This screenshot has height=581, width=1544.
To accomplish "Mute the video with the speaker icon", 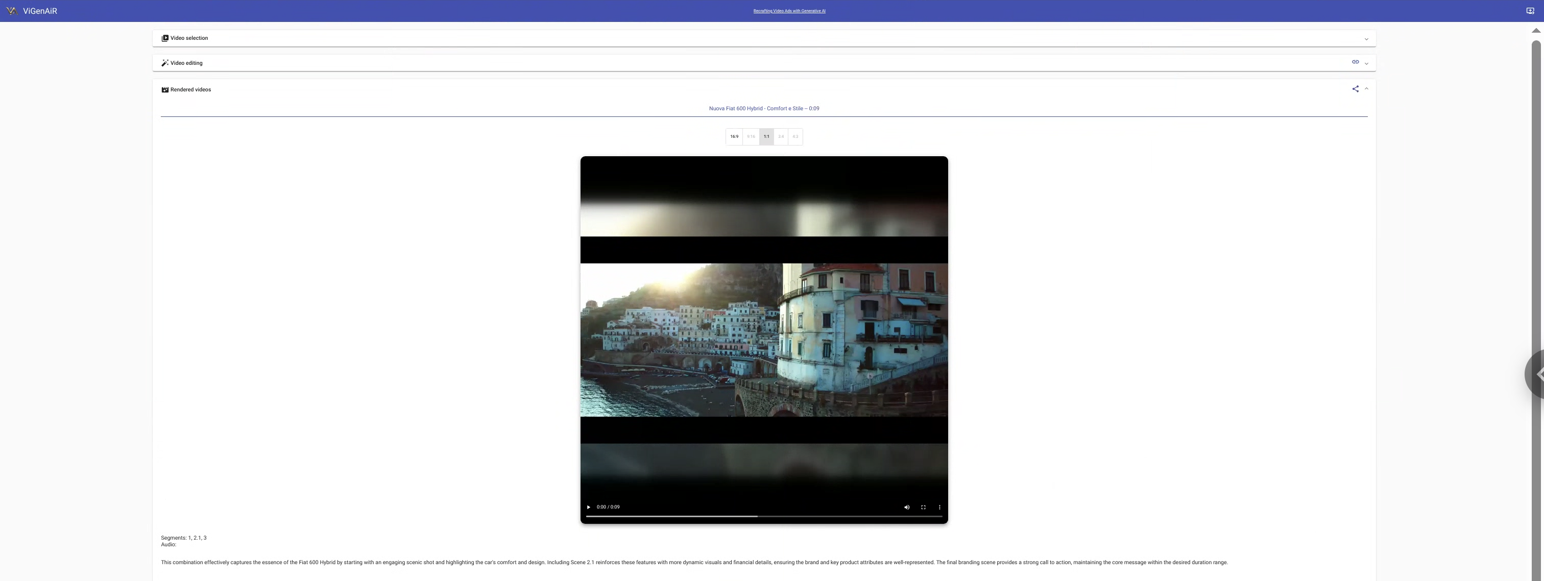I will click(906, 507).
